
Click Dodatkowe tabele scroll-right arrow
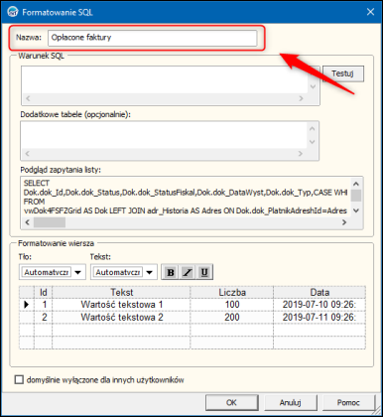301,154
